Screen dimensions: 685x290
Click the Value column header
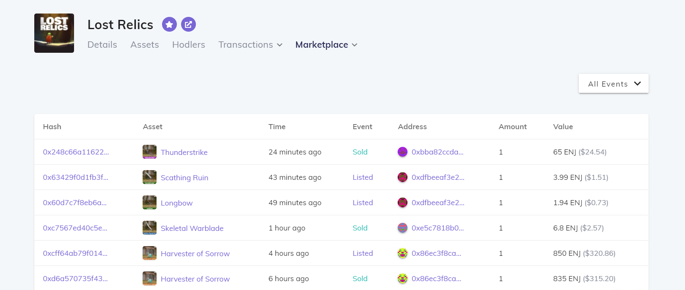(563, 127)
